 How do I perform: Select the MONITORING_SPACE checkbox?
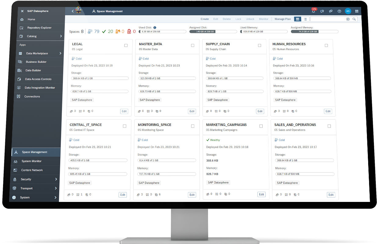coord(192,126)
